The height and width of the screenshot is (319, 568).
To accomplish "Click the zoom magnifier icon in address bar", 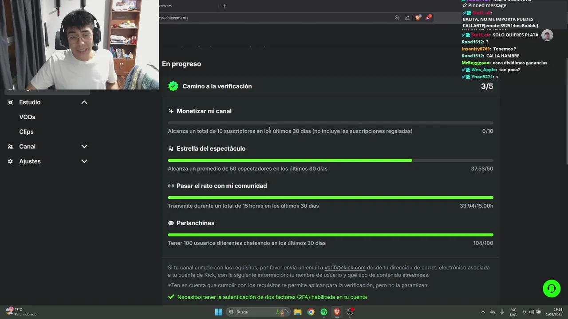I will tap(397, 18).
